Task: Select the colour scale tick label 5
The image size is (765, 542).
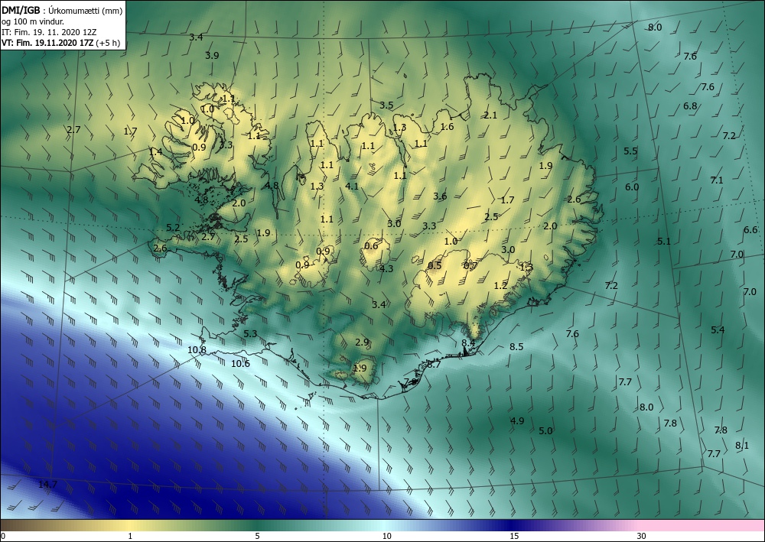Action: [257, 536]
